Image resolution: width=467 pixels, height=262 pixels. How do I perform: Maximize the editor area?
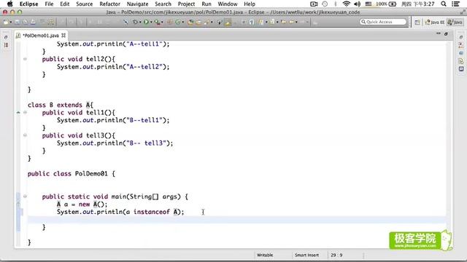(446, 34)
